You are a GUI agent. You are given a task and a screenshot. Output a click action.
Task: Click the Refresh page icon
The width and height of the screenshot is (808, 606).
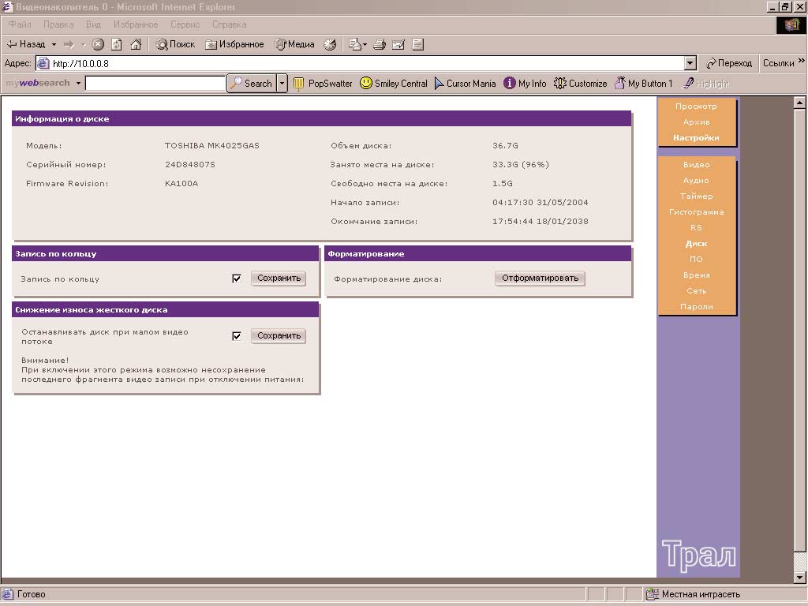coord(117,44)
